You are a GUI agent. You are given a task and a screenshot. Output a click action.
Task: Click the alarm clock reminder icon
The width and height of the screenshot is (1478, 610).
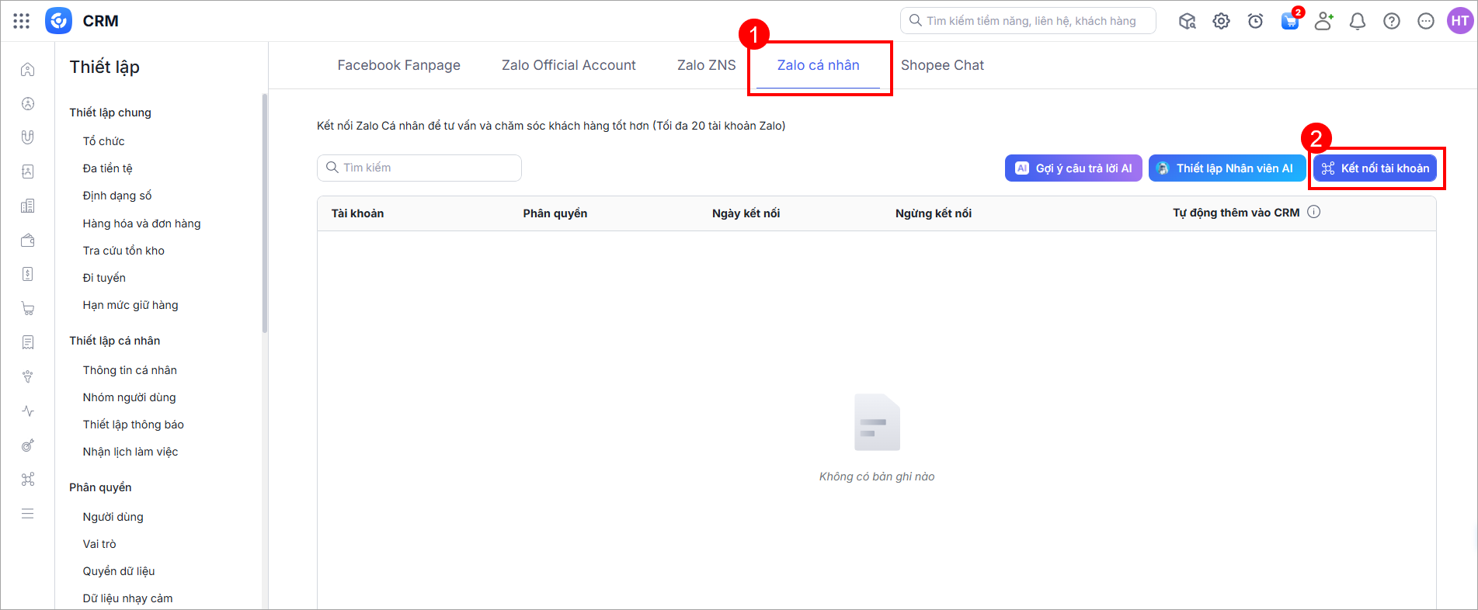pos(1256,21)
